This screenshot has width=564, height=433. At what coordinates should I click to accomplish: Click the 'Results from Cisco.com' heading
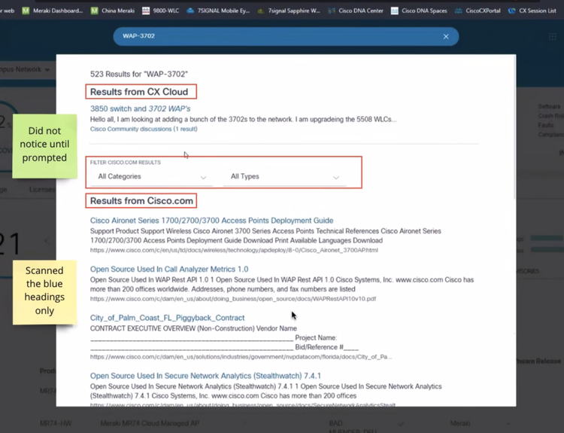click(x=141, y=201)
